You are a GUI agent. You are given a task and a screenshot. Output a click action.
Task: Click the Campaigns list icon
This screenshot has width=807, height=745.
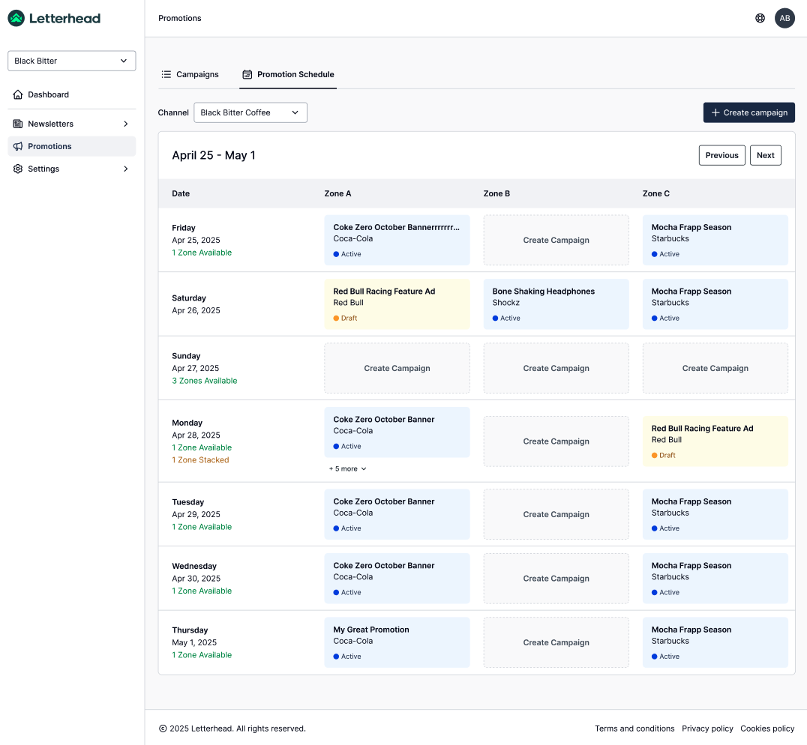(x=166, y=74)
